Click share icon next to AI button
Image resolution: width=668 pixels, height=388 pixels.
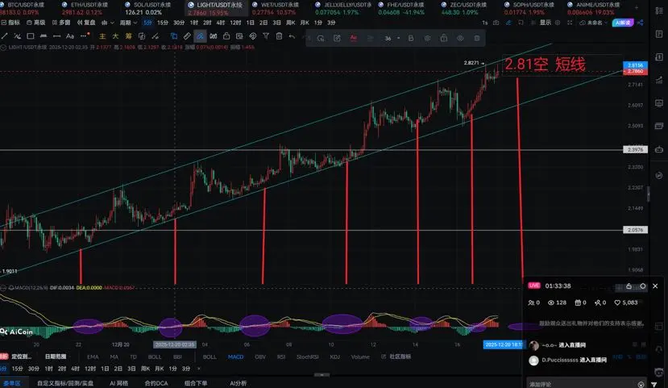click(641, 23)
